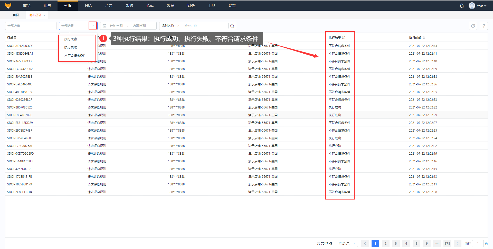493x249 pixels.
Task: Open the 规则名称 search type dropdown
Action: 170,26
